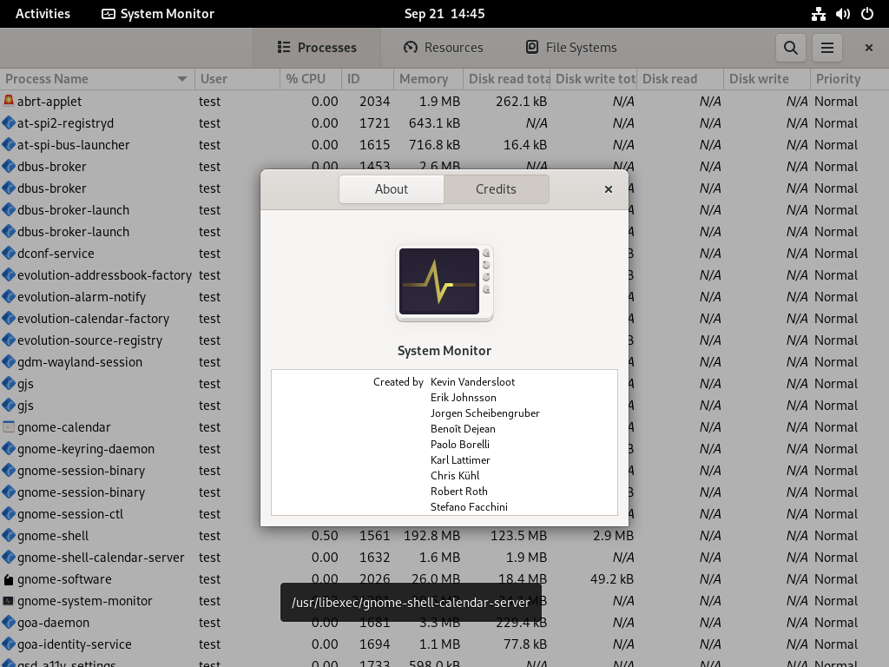
Task: Click the 192.8 MB memory value
Action: coord(431,535)
